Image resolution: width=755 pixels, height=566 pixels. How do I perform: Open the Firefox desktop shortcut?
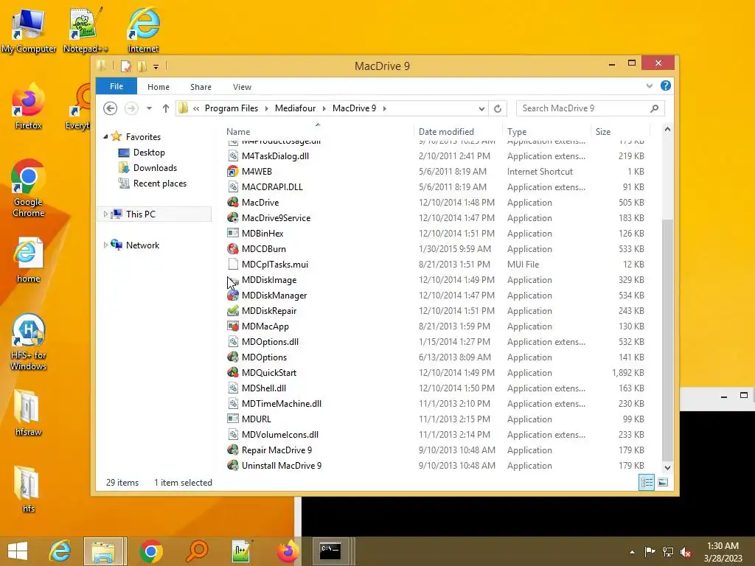click(x=29, y=106)
